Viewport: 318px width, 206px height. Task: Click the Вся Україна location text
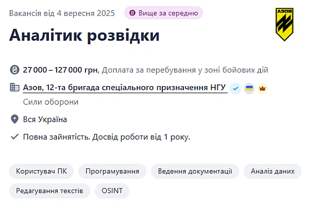tap(45, 119)
